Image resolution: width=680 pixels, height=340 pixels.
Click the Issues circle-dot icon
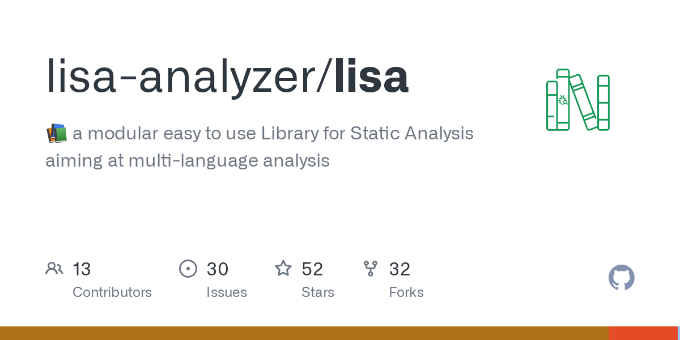pos(188,269)
